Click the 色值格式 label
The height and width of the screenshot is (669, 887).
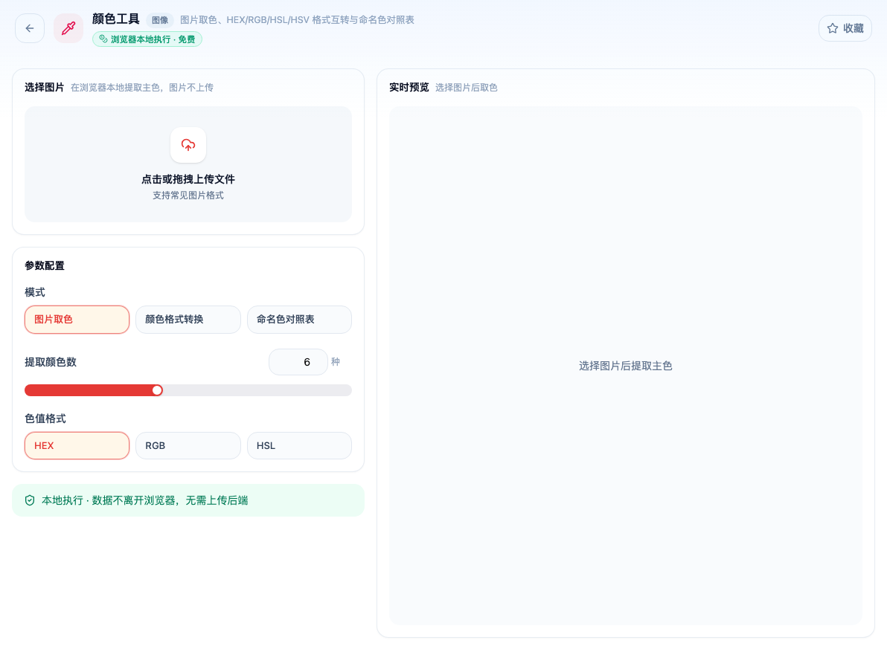[x=45, y=418]
